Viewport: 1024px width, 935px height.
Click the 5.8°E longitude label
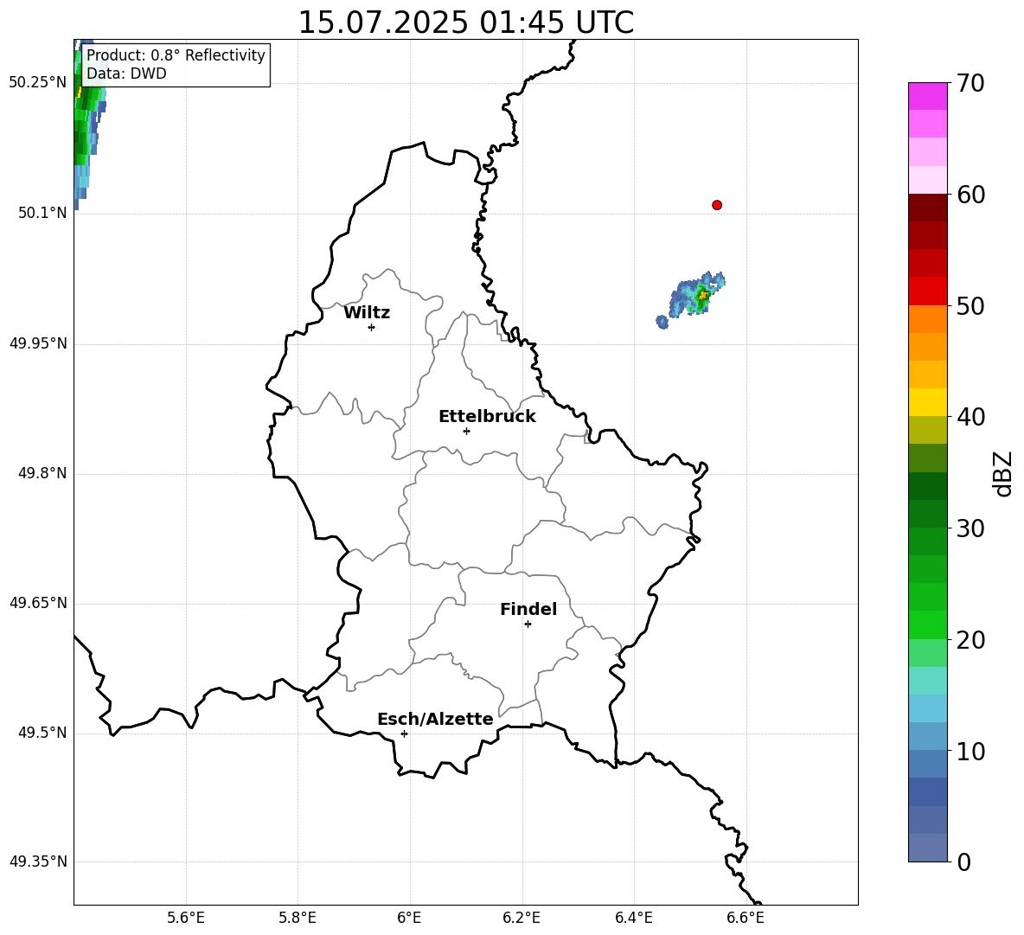coord(298,919)
